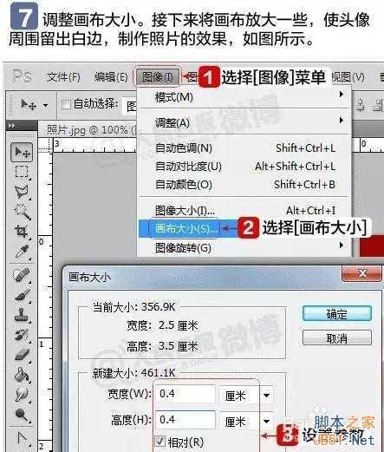The height and width of the screenshot is (452, 384).
Task: Select the Polygonal Lasso tool
Action: [22, 192]
